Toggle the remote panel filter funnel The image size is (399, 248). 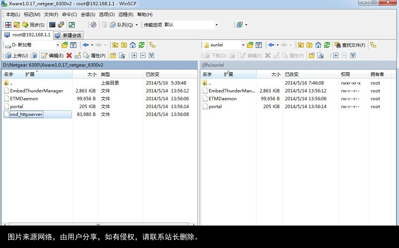click(x=259, y=45)
